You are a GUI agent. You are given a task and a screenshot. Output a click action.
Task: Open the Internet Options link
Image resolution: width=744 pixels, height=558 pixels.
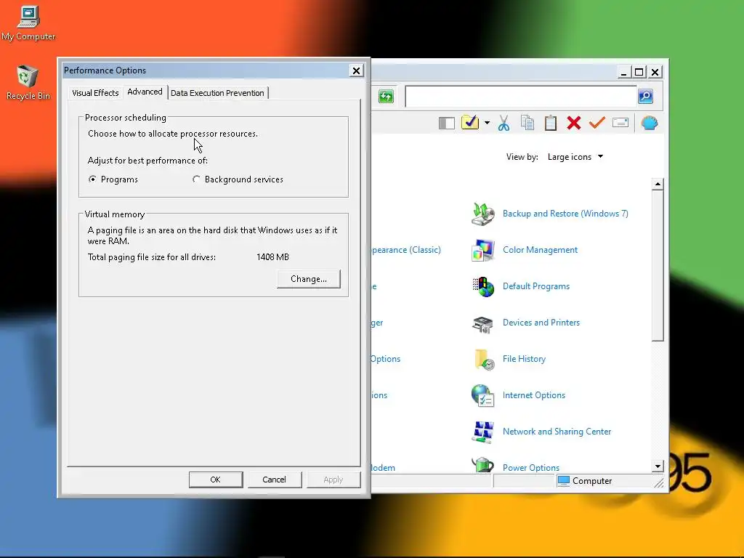(534, 395)
